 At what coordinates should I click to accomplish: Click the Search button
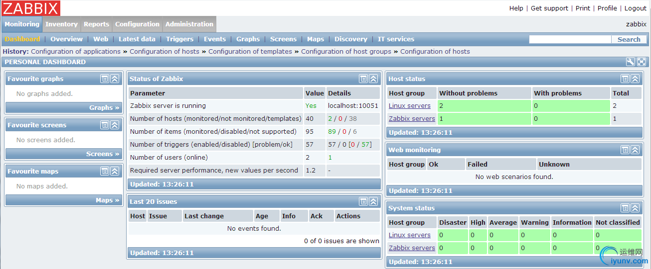coord(629,39)
